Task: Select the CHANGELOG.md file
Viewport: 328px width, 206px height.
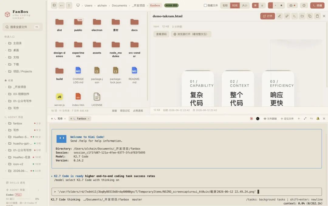Action: click(x=78, y=75)
